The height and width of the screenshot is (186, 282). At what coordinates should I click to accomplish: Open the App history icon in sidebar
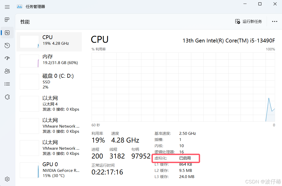[7, 45]
